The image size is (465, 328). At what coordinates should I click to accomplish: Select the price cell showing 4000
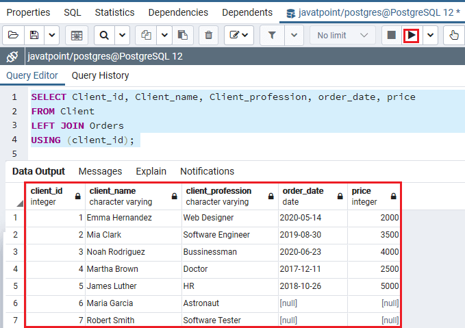pos(374,252)
